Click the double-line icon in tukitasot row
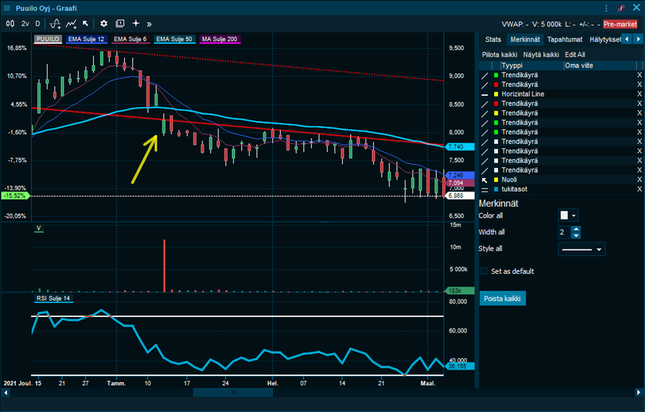The width and height of the screenshot is (645, 412). coord(485,190)
